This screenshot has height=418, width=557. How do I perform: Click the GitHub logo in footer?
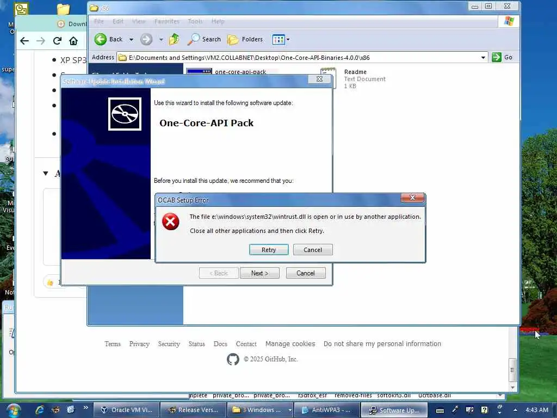point(233,359)
